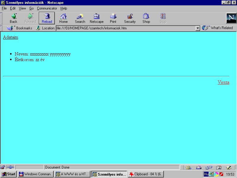Image resolution: width=237 pixels, height=178 pixels.
Task: Open the Bookmarks quickfile menu
Action: click(19, 28)
